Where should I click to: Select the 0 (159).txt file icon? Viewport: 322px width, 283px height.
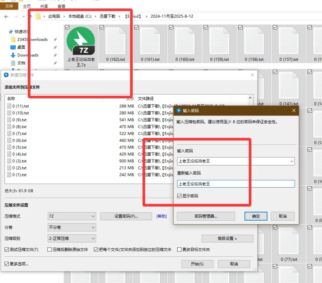[219, 41]
